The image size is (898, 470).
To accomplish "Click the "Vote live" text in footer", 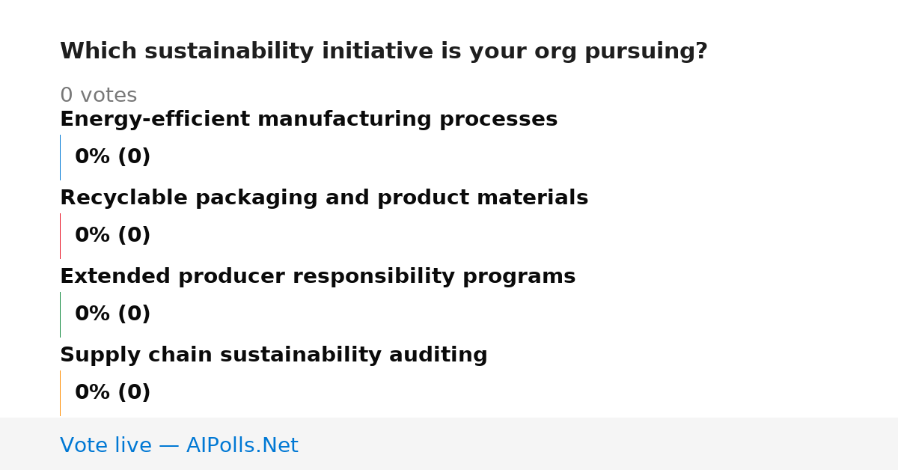I will pyautogui.click(x=106, y=446).
